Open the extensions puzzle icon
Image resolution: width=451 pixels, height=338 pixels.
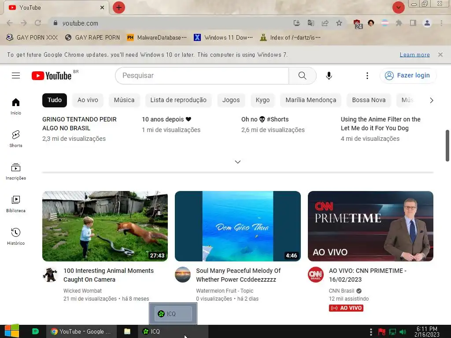point(399,23)
